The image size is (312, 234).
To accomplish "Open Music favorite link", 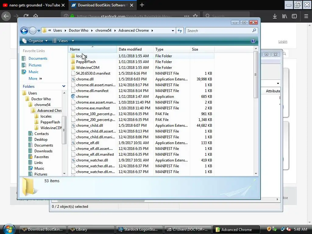I will click(x=34, y=72).
